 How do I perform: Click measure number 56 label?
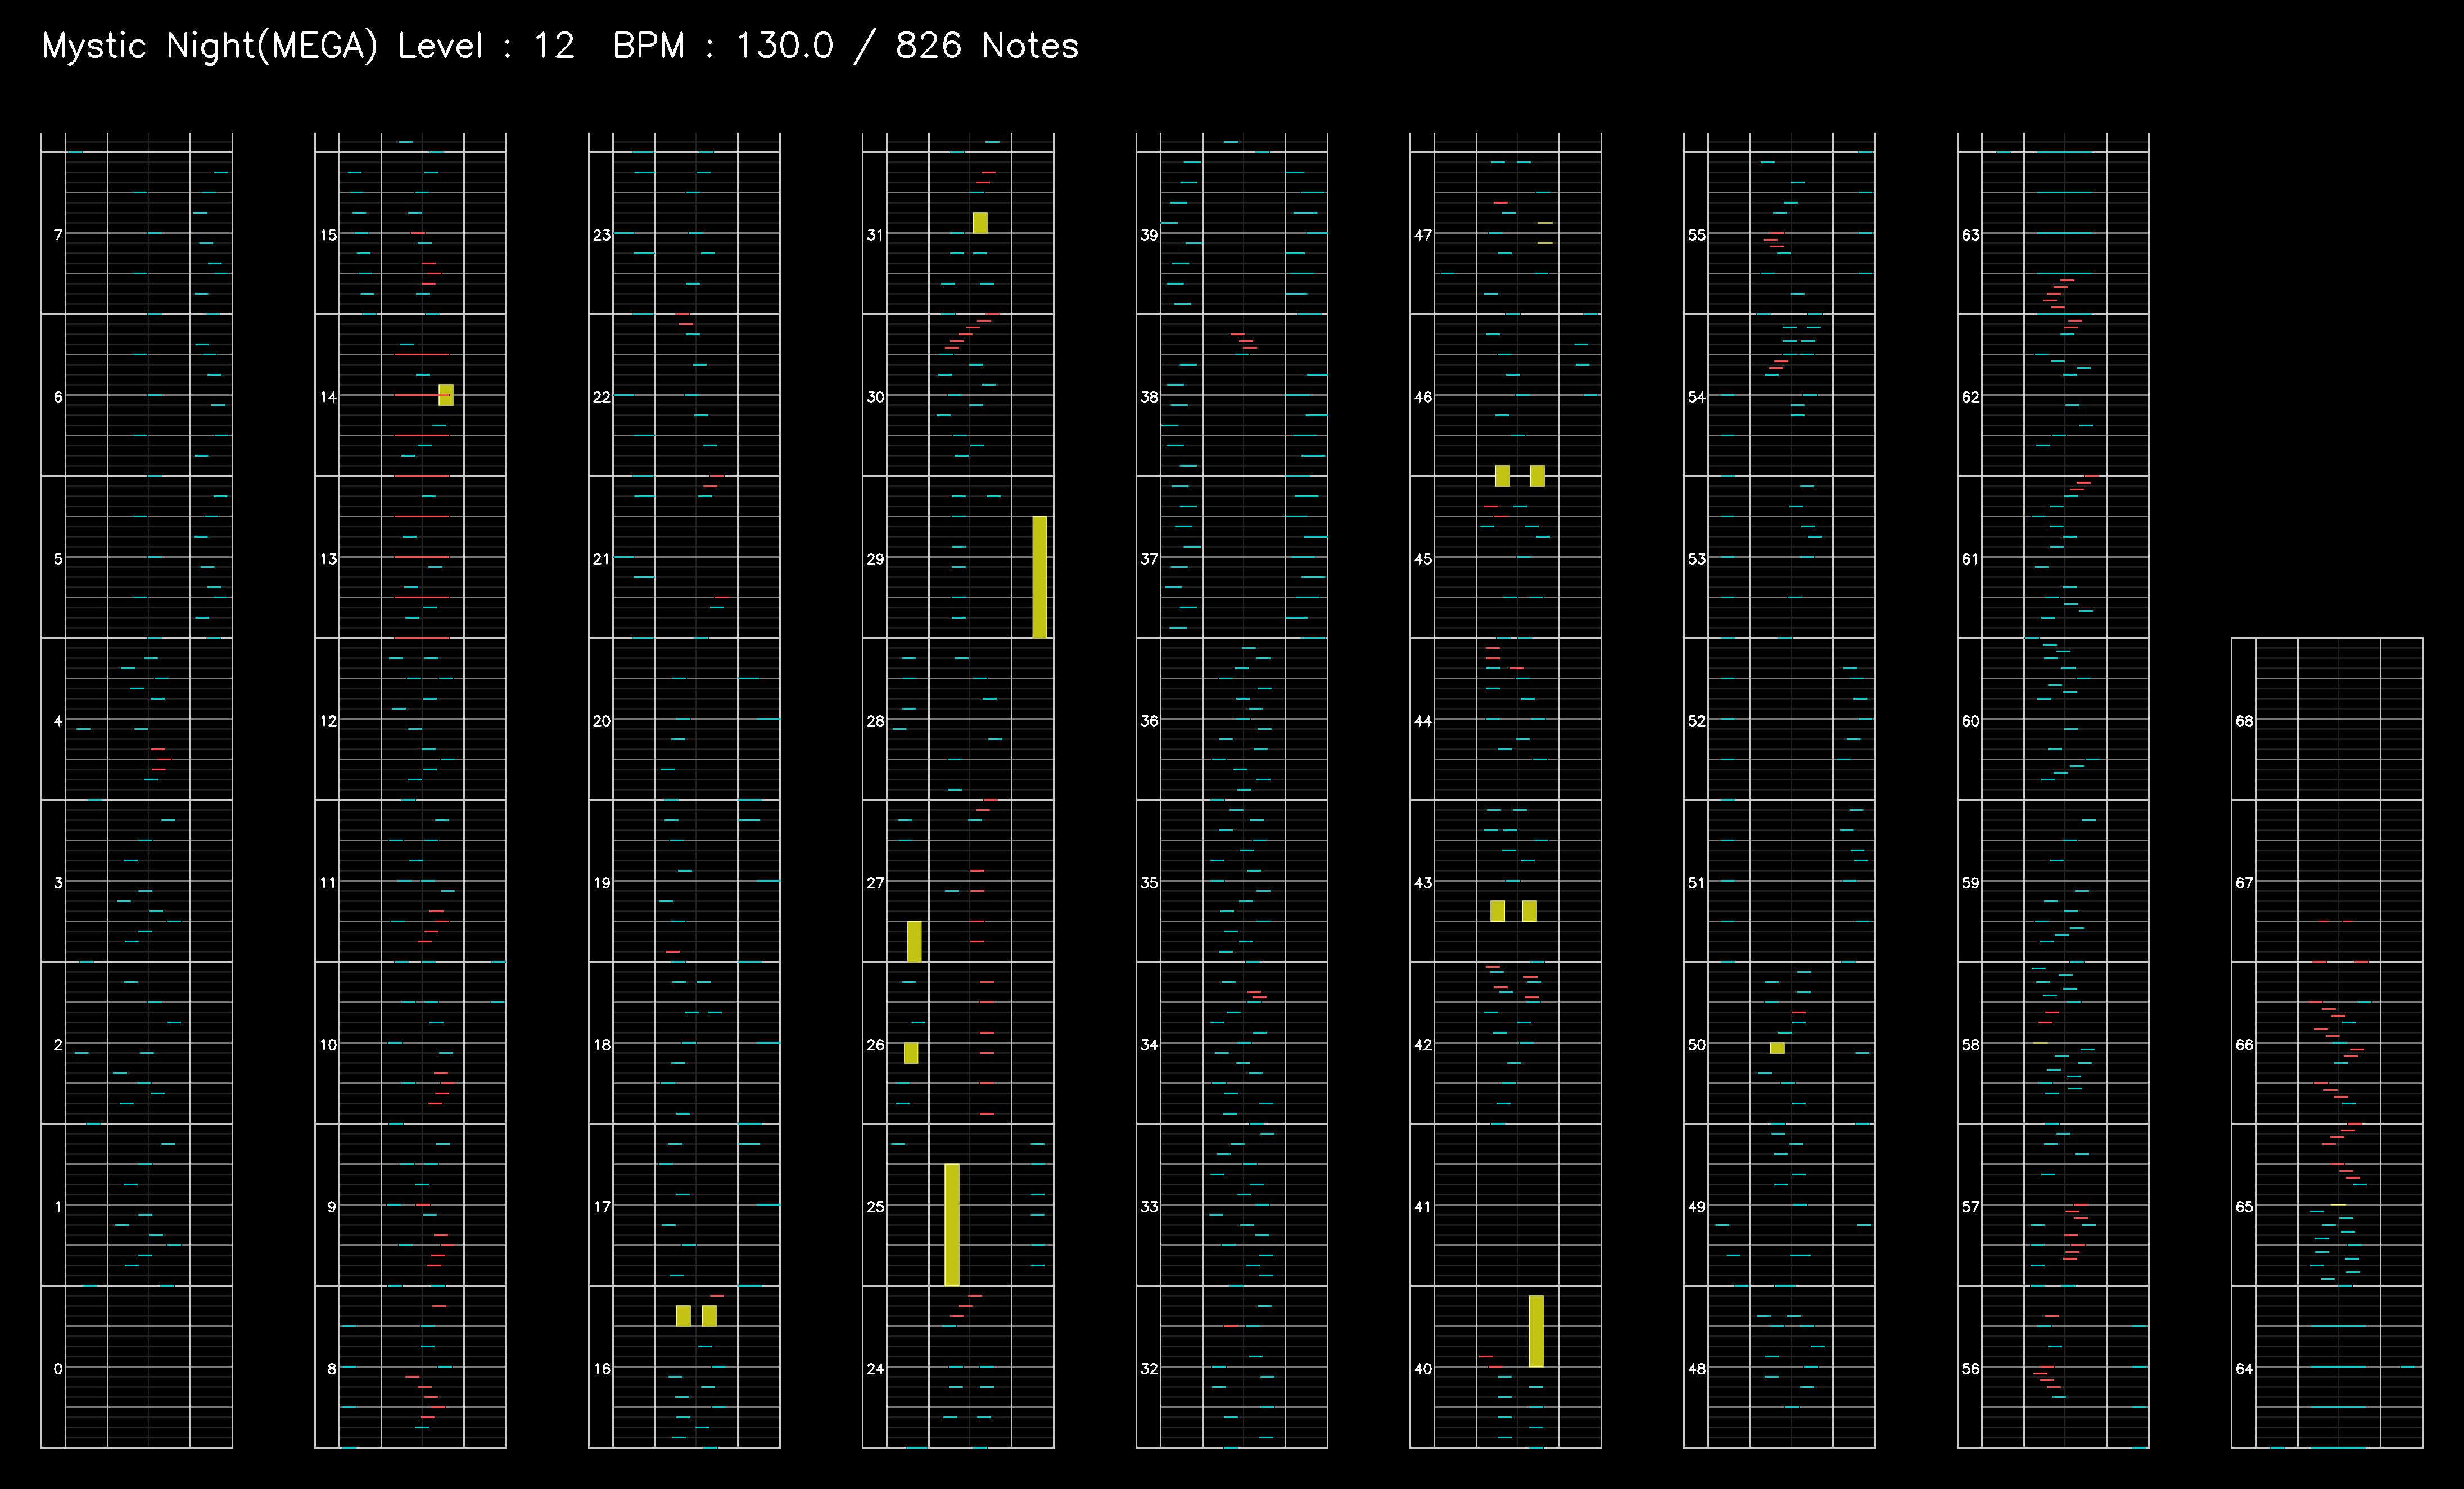click(1970, 1368)
